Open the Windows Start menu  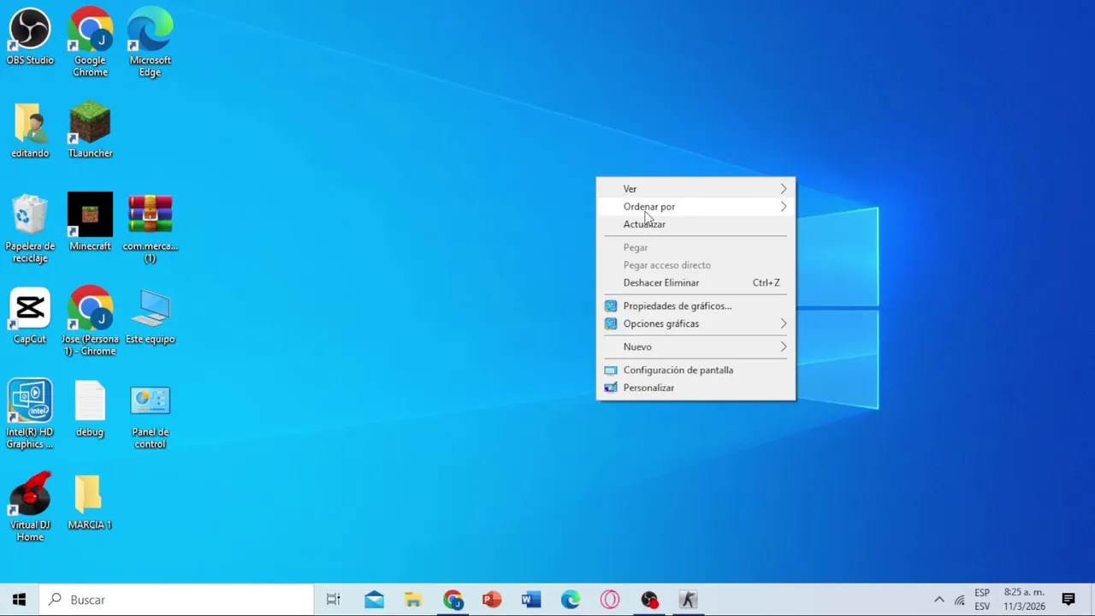(x=20, y=600)
